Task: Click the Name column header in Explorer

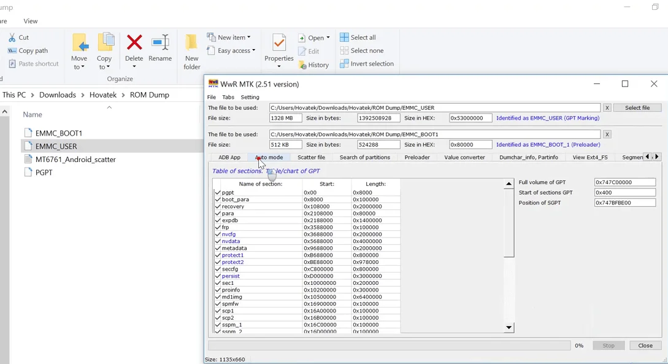Action: tap(33, 114)
